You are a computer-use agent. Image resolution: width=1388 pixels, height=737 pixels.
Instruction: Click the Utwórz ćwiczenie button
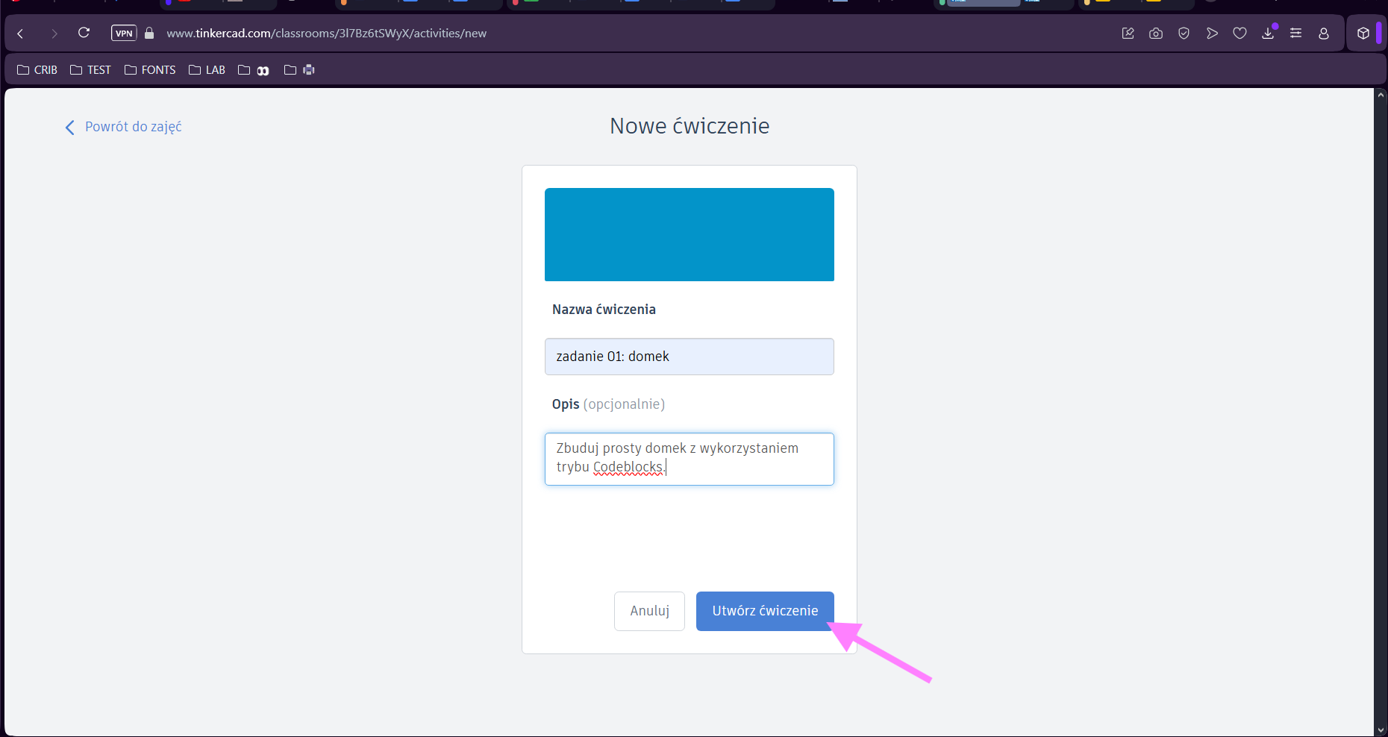click(764, 611)
